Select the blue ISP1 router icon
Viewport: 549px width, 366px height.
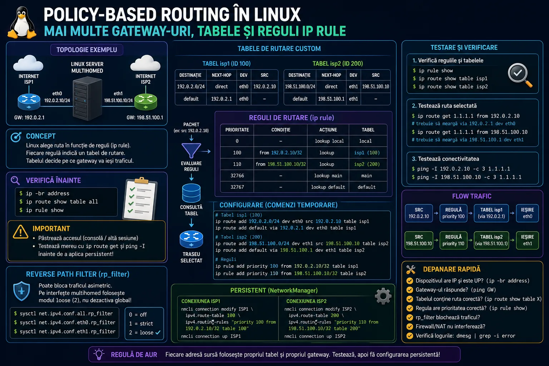[x=29, y=102]
